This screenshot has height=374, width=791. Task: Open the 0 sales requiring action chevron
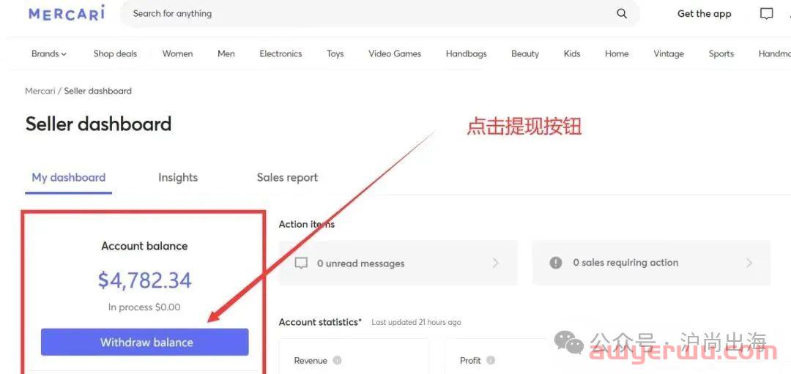coord(749,263)
